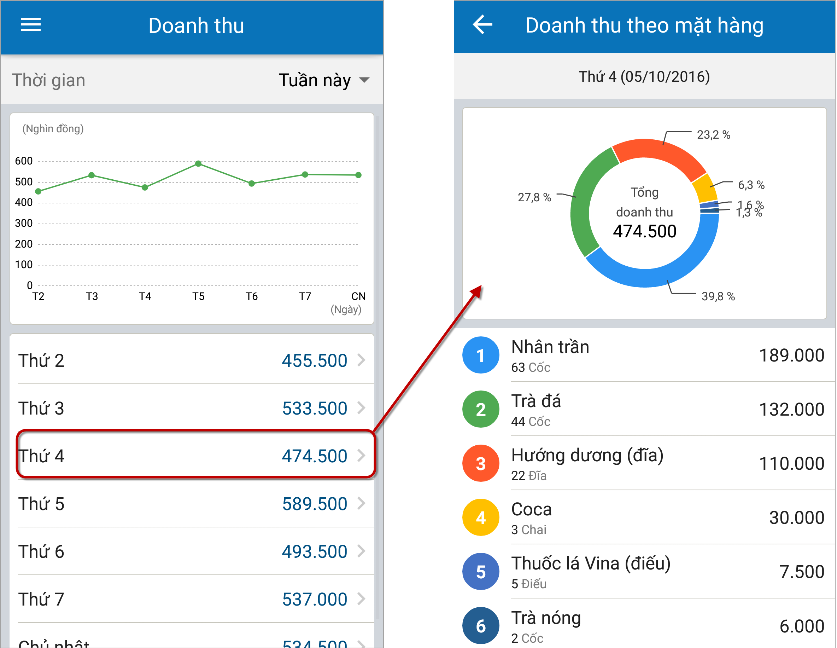Click the T2 data point on line chart
837x648 pixels.
click(38, 191)
